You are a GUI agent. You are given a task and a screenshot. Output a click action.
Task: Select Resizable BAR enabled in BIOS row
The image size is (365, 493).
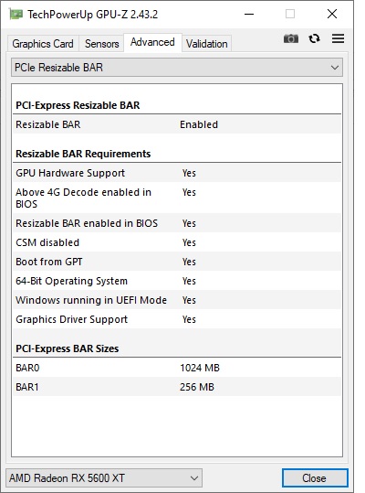177,223
